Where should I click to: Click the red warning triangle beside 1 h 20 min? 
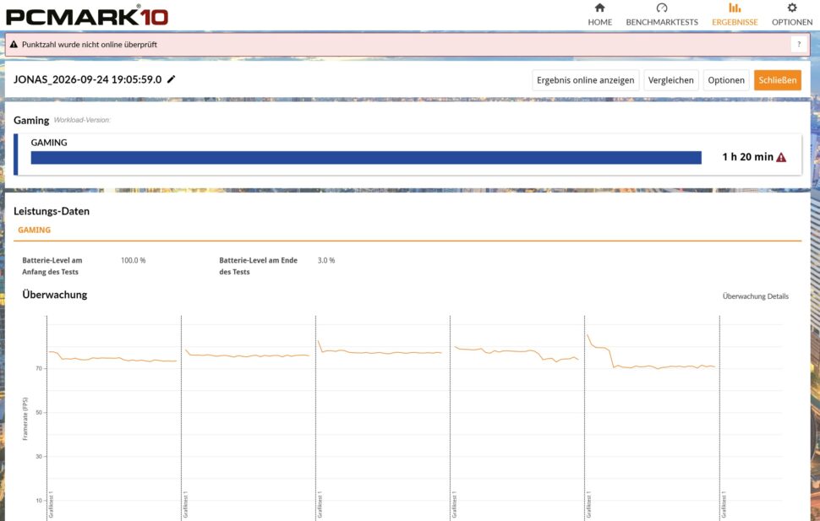[781, 157]
